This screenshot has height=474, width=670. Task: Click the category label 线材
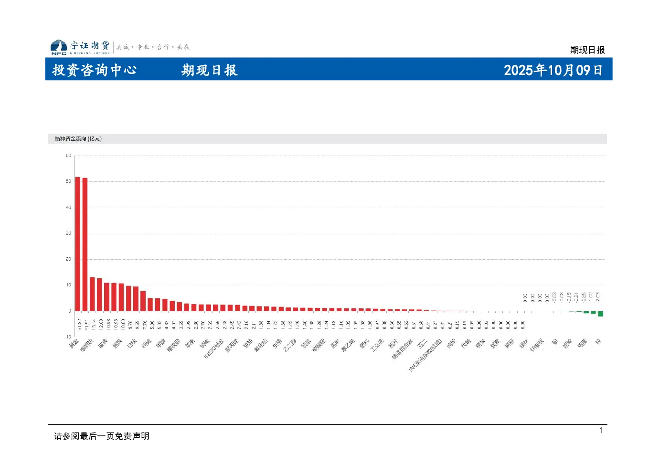(525, 344)
